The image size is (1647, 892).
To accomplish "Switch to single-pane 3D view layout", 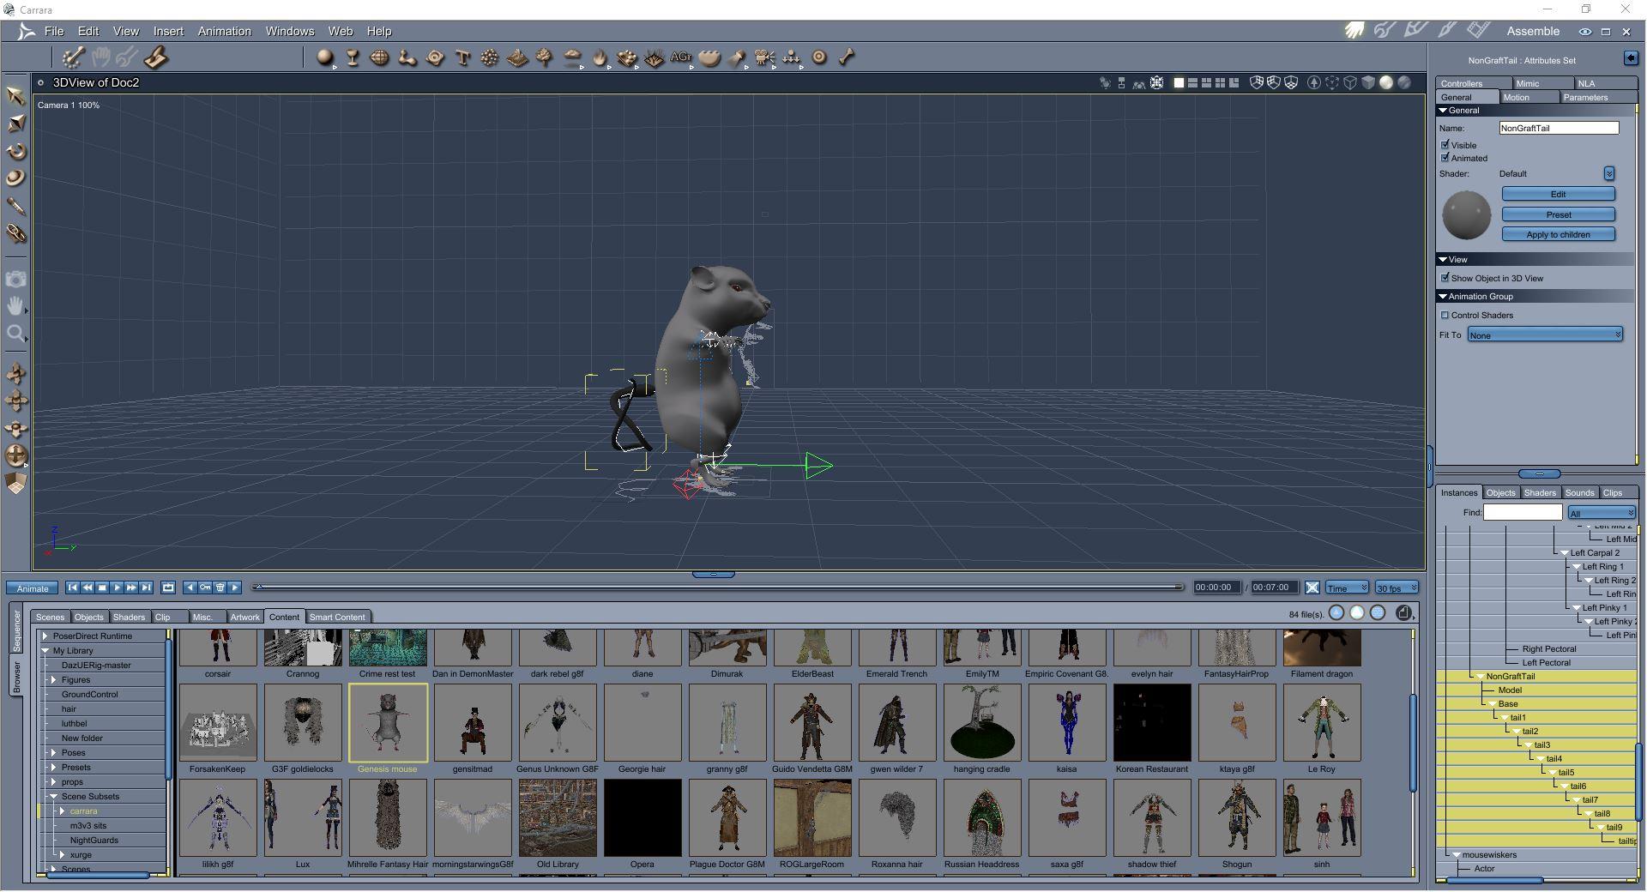I will (1179, 83).
